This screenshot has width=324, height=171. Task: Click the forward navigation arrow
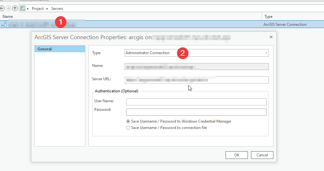pos(8,8)
